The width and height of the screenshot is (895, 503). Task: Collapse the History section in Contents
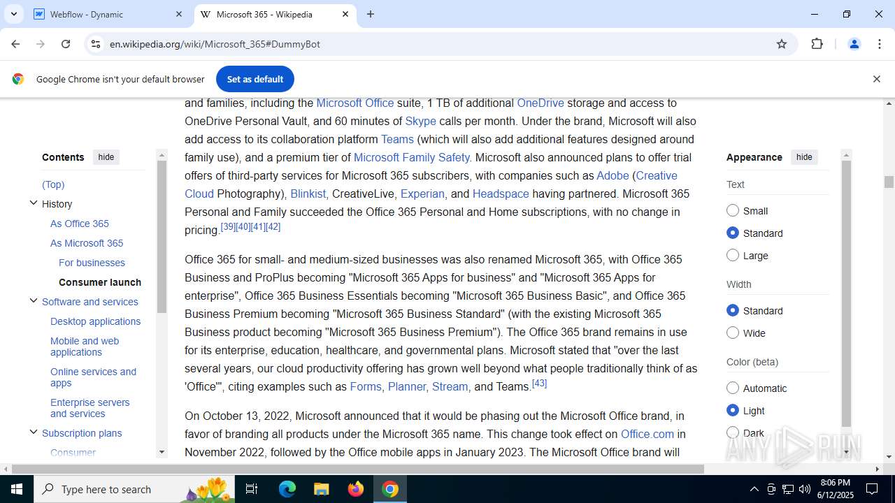[x=33, y=203]
